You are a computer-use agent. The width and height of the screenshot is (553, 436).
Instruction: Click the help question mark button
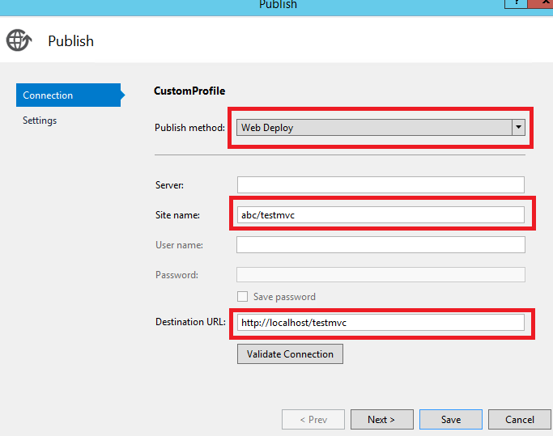(517, 3)
